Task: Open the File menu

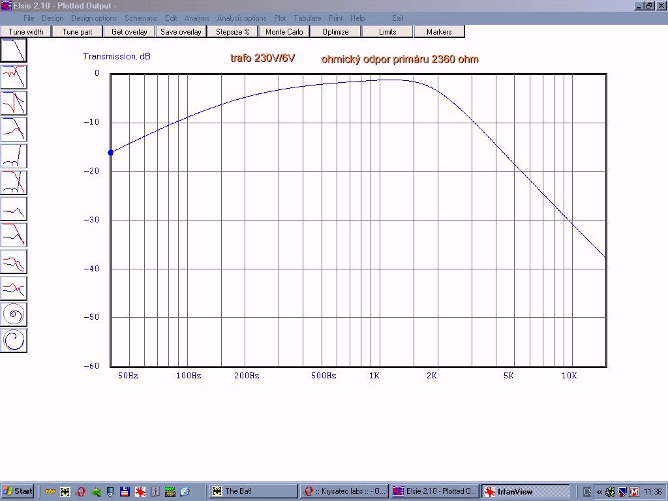Action: [29, 18]
